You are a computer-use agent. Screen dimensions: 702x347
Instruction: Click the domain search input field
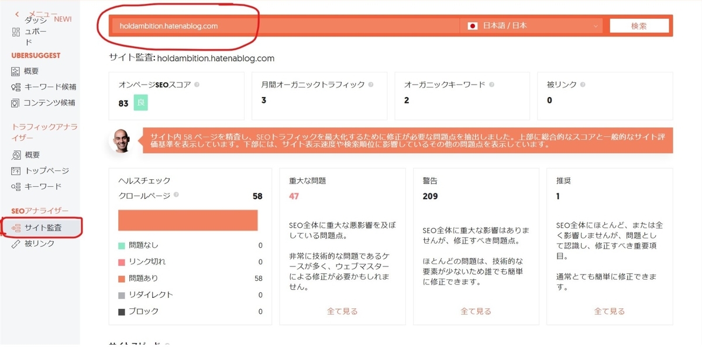(287, 26)
